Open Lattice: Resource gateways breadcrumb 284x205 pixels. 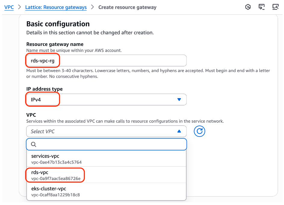click(x=56, y=7)
